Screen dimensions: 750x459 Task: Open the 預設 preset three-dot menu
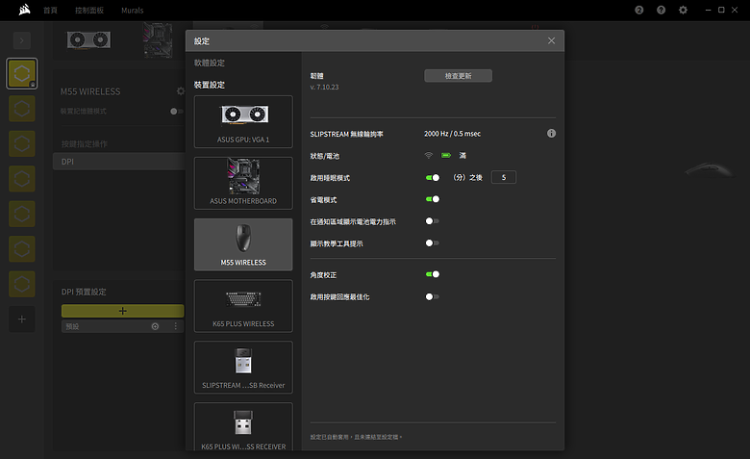click(x=176, y=326)
